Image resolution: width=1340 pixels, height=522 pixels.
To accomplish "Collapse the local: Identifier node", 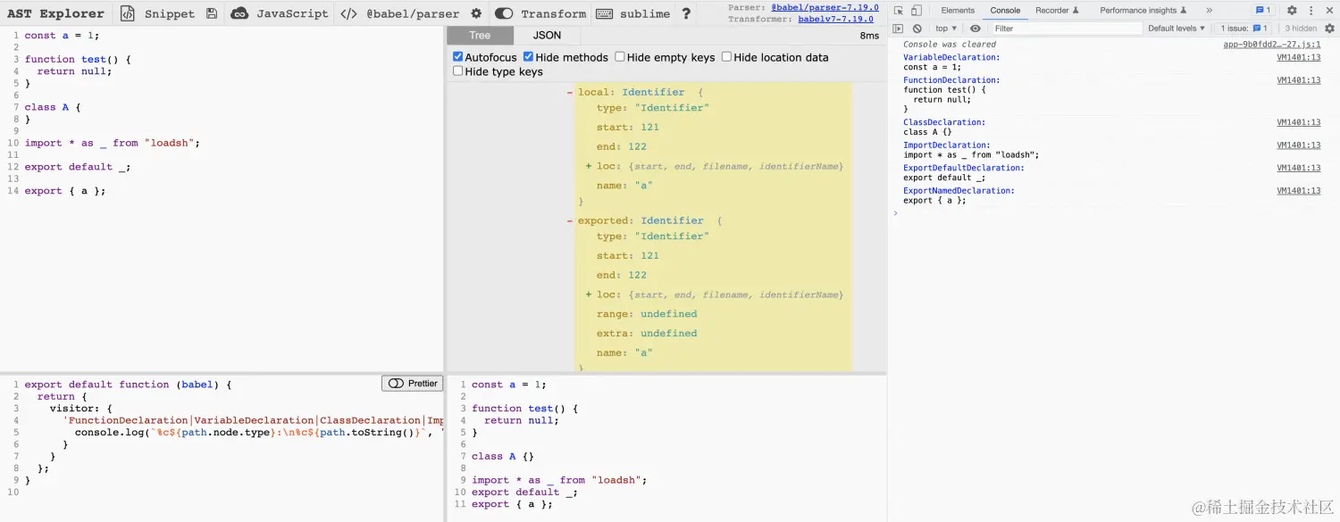I will (570, 93).
